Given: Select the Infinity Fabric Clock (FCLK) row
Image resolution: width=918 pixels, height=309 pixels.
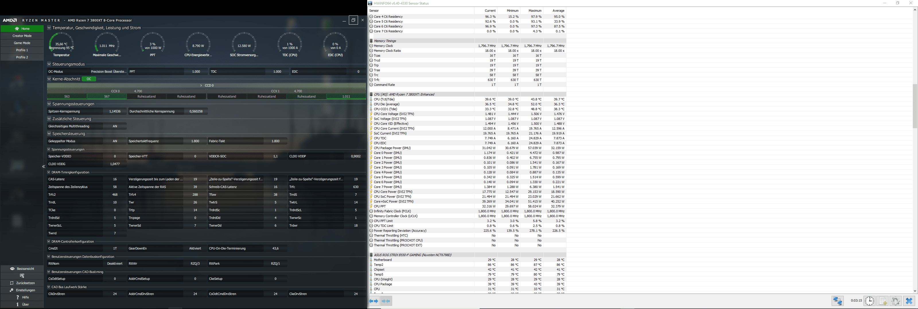Looking at the screenshot, I should coord(468,211).
